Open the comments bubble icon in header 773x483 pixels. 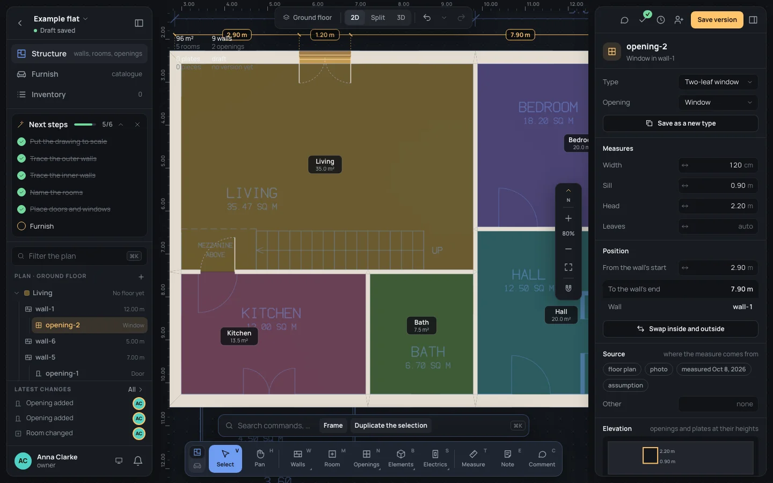coord(624,20)
